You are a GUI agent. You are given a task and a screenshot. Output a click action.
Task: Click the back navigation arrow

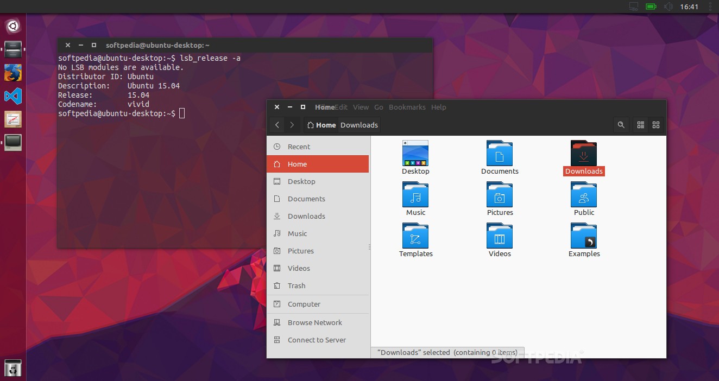pyautogui.click(x=277, y=125)
